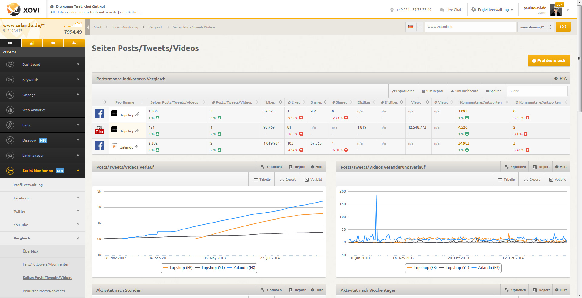Click the Start breadcrumb
582x298 pixels.
[98, 27]
